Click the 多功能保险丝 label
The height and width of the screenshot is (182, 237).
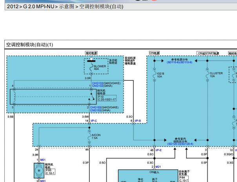[113, 62]
